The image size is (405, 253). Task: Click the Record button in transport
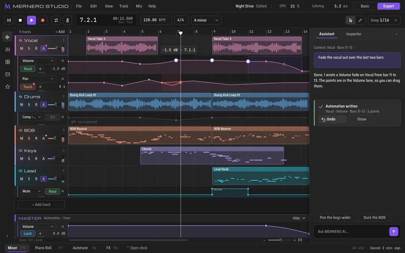[x=43, y=20]
